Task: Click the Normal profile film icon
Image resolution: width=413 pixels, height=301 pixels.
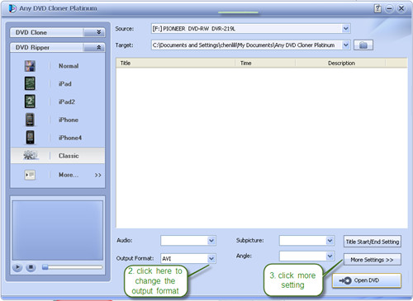Action: pos(30,66)
